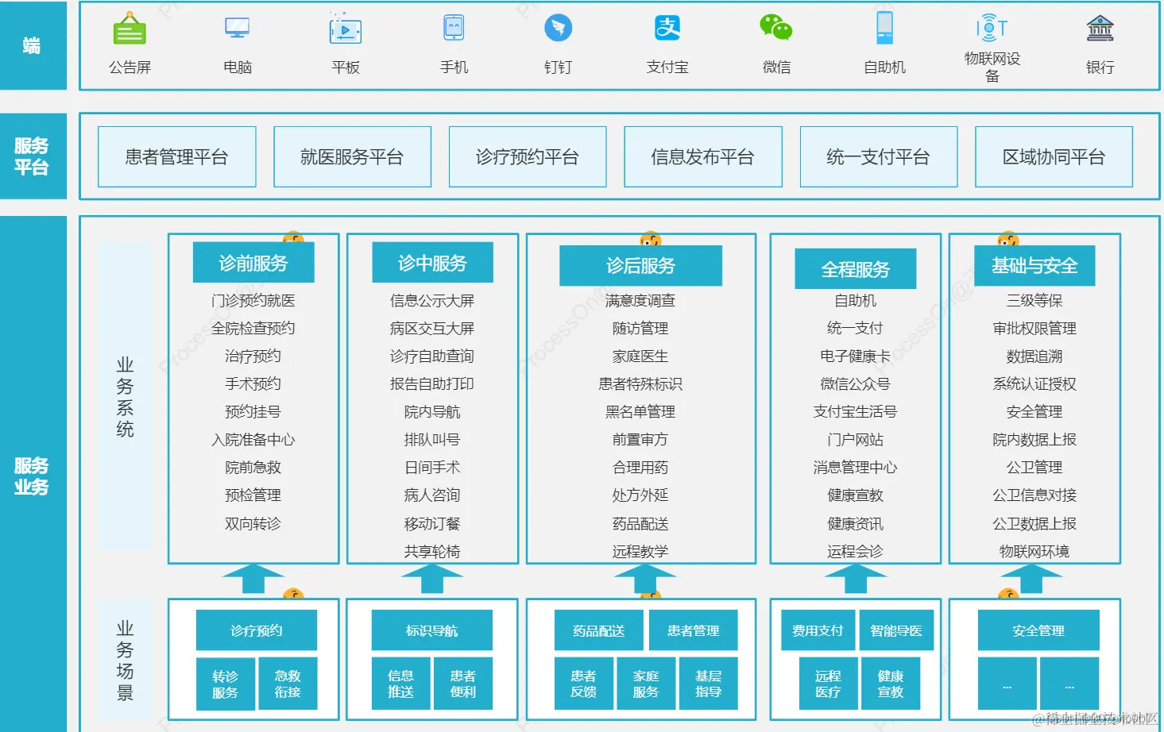
Task: Click the 银行 bank icon
Action: pyautogui.click(x=1099, y=28)
